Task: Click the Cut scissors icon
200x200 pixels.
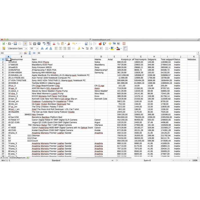Action: (x=54, y=44)
